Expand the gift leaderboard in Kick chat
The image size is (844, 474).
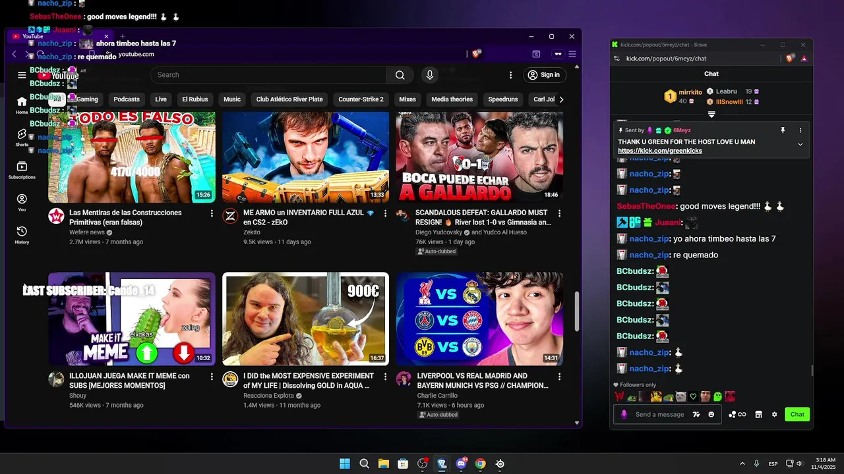(x=711, y=115)
